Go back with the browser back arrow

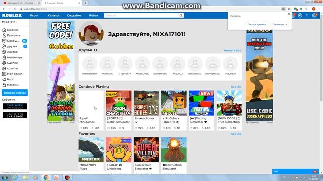click(4, 9)
